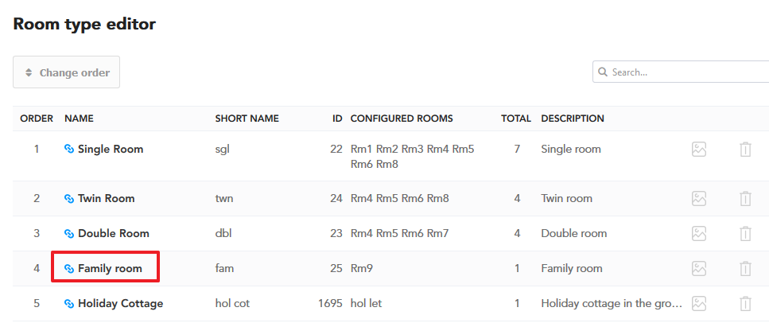769x323 pixels.
Task: Delete the Single Room type via trash icon
Action: (x=745, y=150)
